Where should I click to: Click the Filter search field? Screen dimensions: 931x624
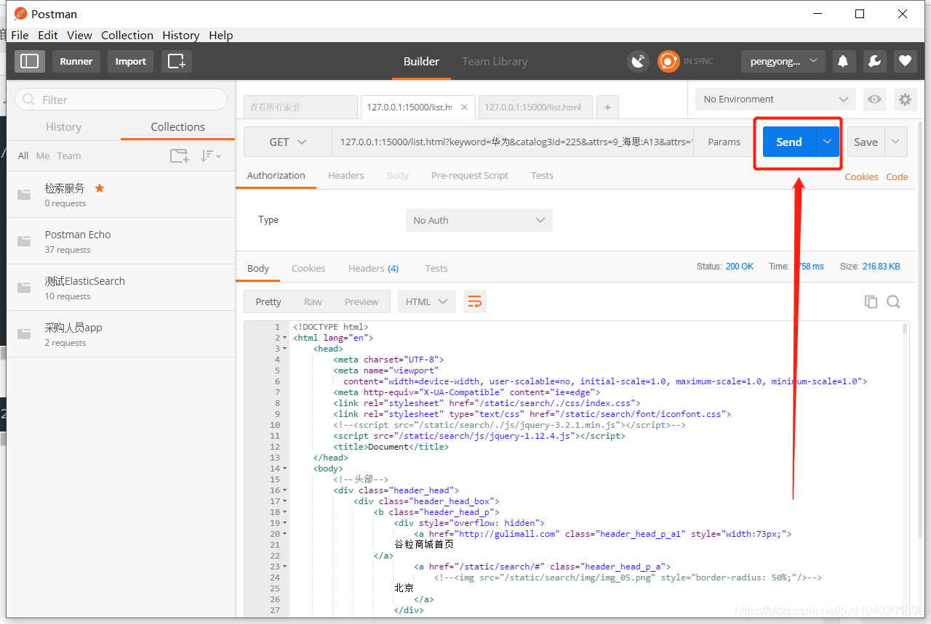[x=121, y=100]
